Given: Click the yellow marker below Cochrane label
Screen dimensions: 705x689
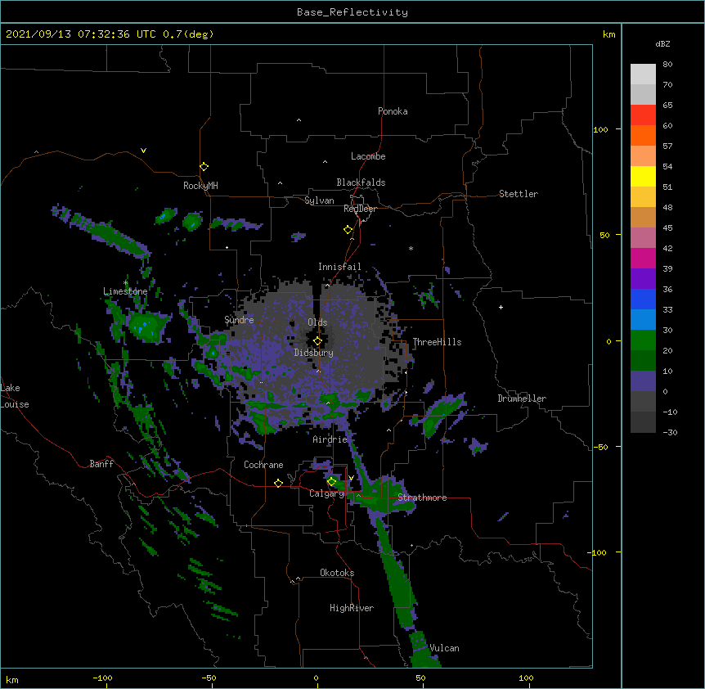Looking at the screenshot, I should 278,483.
